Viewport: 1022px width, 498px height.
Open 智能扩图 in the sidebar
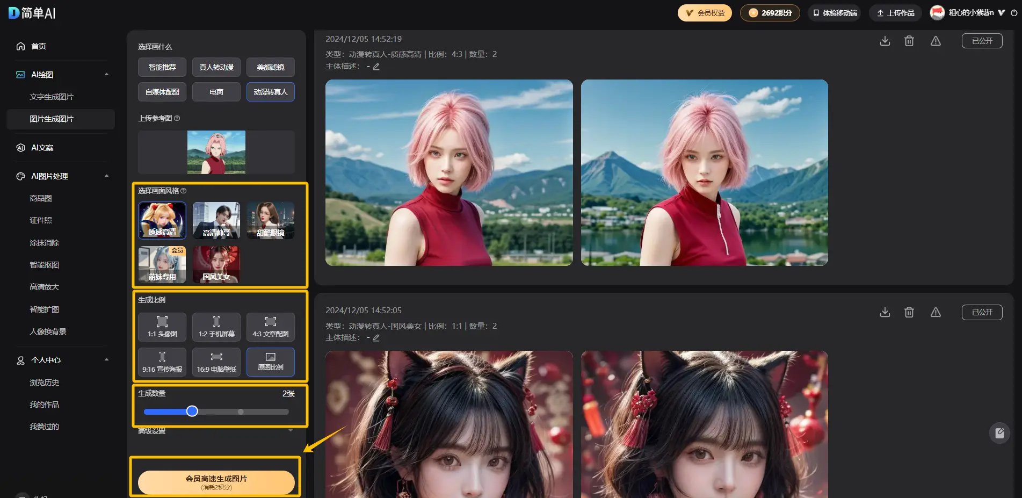pos(45,309)
